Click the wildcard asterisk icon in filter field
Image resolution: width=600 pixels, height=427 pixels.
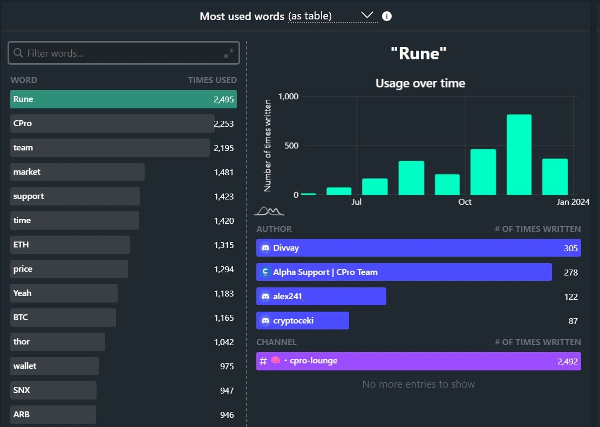pos(231,50)
